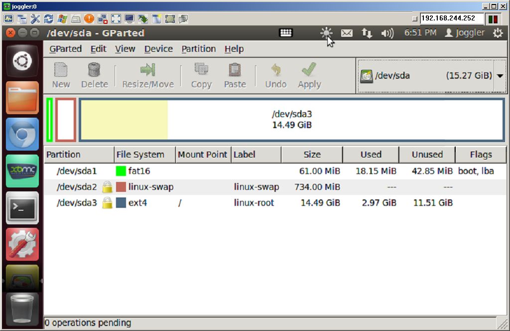
Task: Click the network arrows indicator in top panel
Action: click(x=367, y=33)
